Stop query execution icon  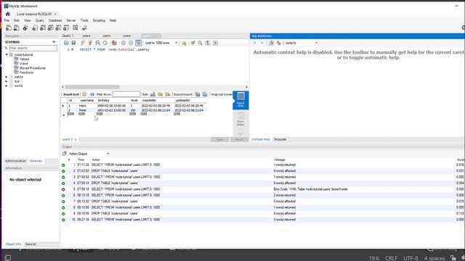[105, 43]
